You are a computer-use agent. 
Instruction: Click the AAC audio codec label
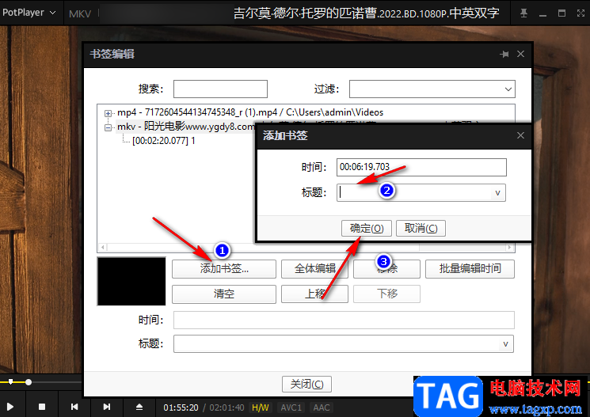click(x=322, y=408)
